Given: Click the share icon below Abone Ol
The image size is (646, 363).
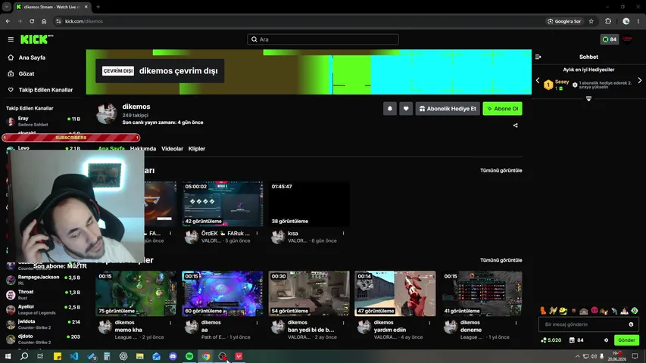Looking at the screenshot, I should click(x=516, y=126).
